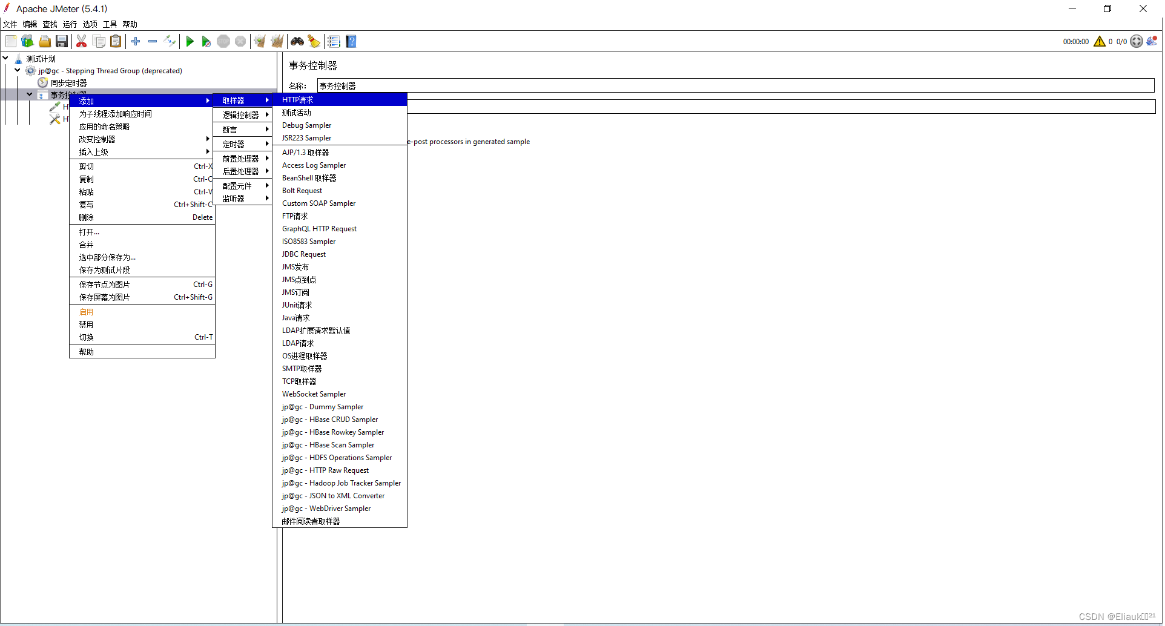Select the 同步定时器 timer node
The width and height of the screenshot is (1165, 626).
[68, 83]
